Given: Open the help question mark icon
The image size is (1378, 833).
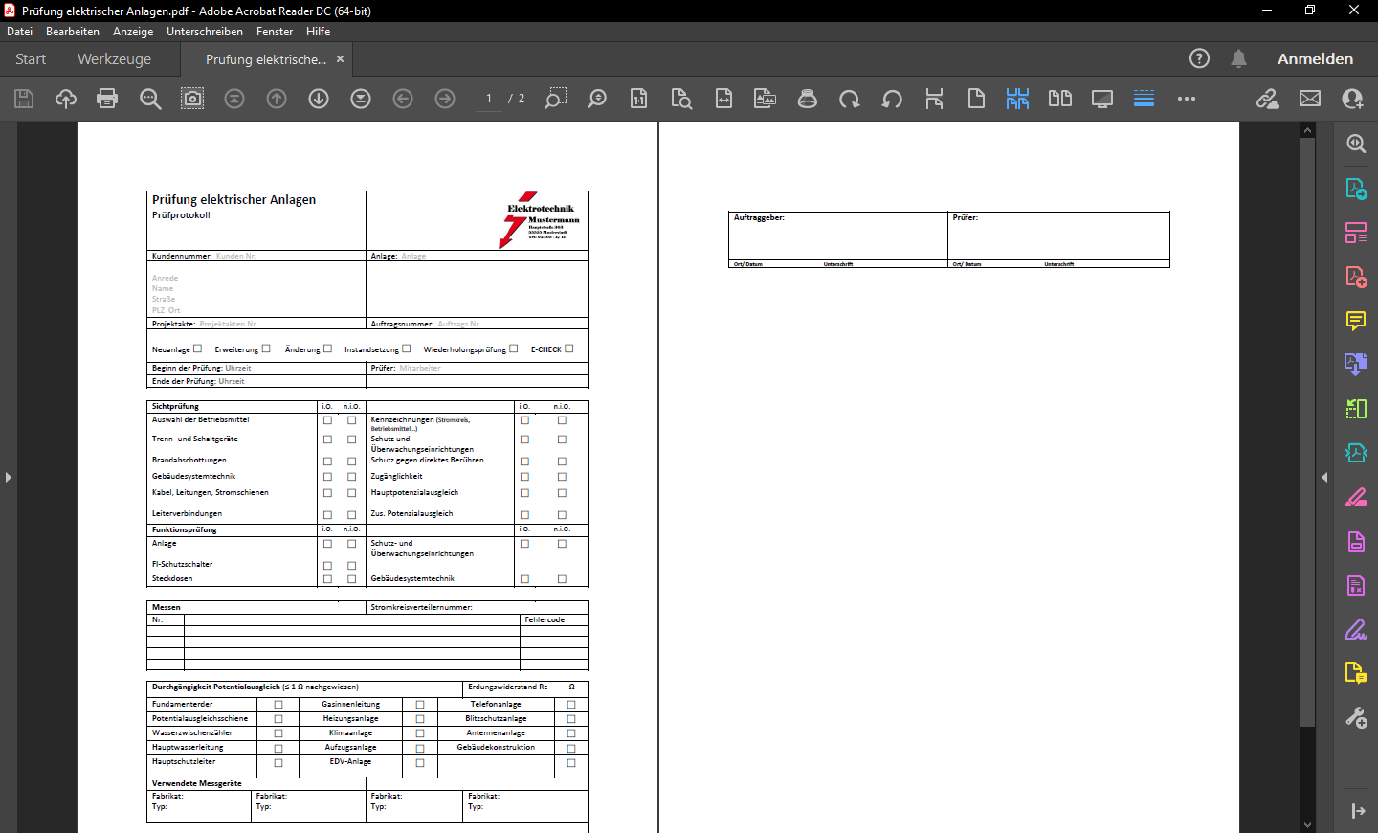Looking at the screenshot, I should [x=1199, y=58].
